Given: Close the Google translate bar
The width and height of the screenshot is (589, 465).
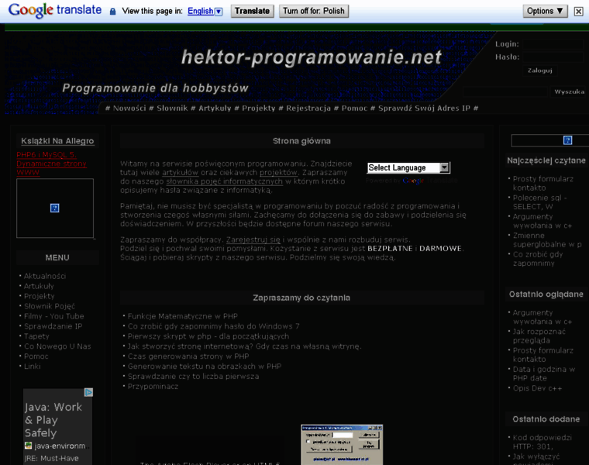Looking at the screenshot, I should (x=578, y=12).
